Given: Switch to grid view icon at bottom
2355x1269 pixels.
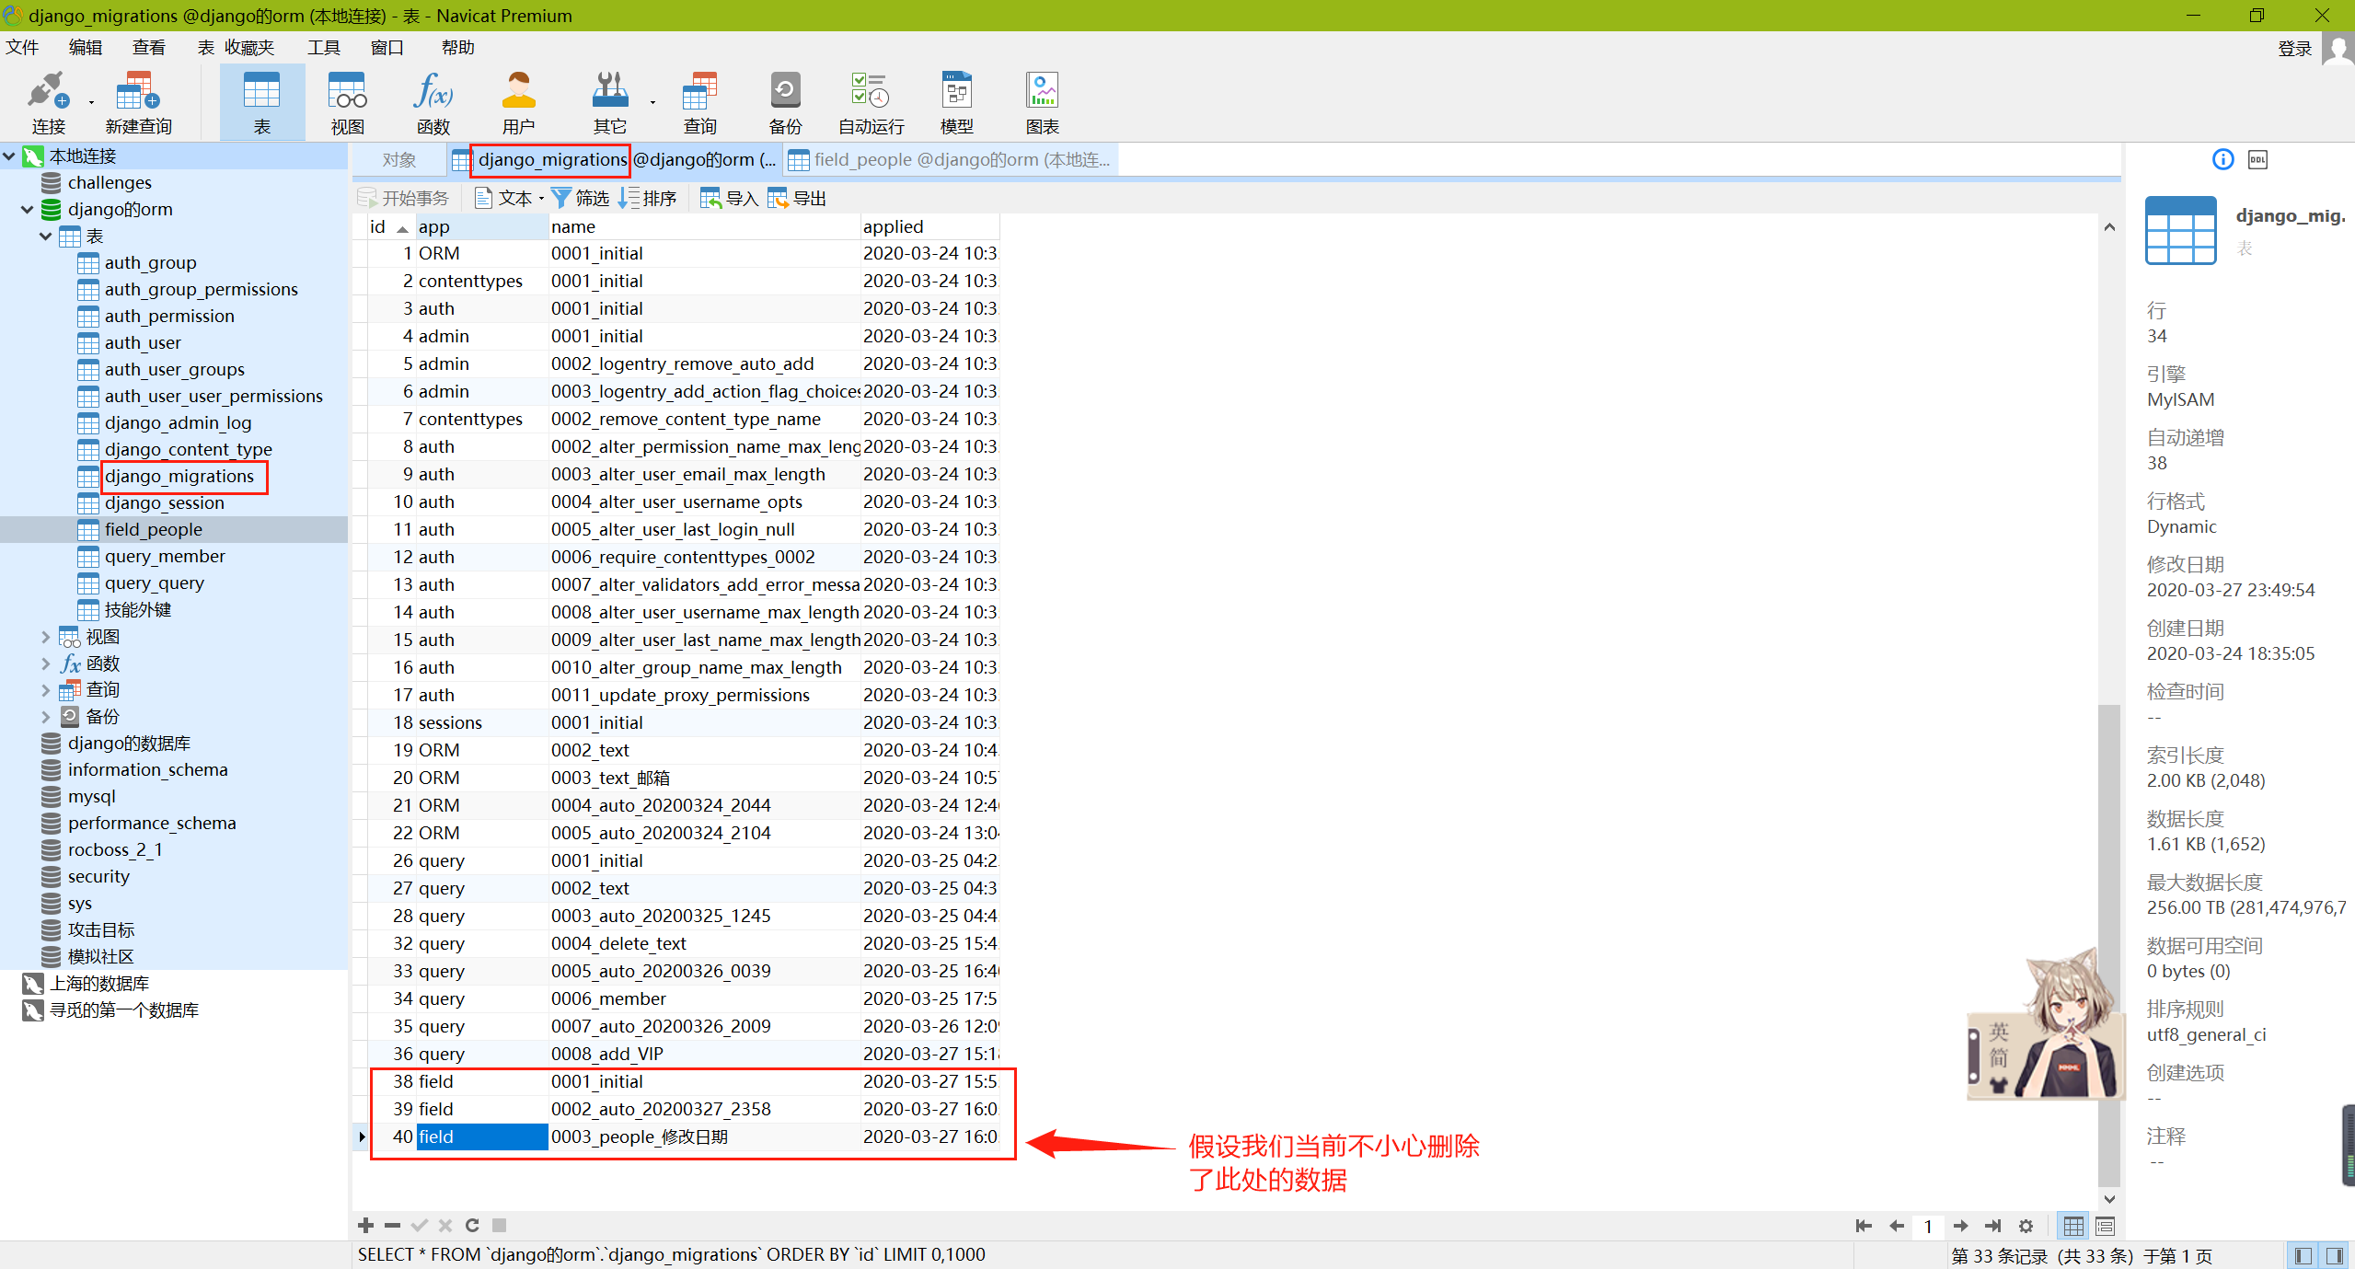Looking at the screenshot, I should (2073, 1226).
